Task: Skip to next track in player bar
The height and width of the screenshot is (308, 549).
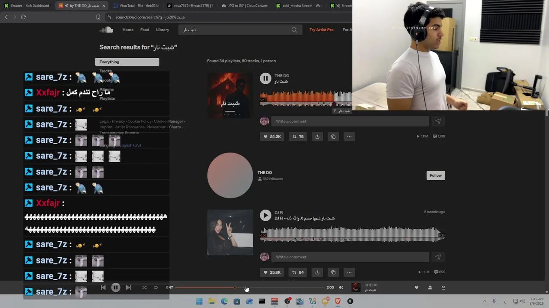Action: pyautogui.click(x=128, y=287)
